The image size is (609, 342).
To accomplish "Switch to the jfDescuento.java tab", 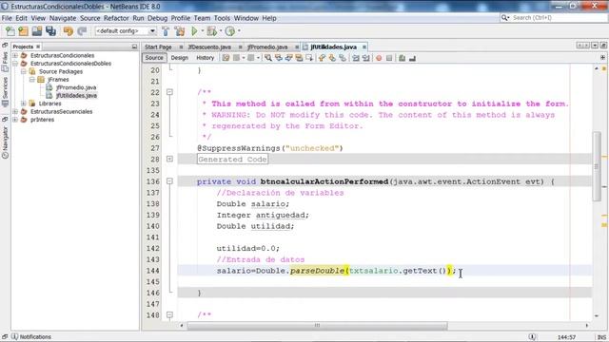I will coord(209,47).
